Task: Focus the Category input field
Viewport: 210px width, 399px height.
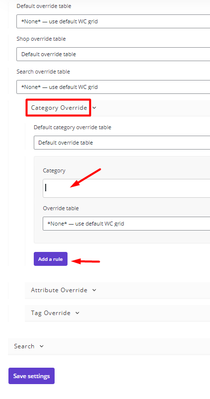Action: [127, 188]
